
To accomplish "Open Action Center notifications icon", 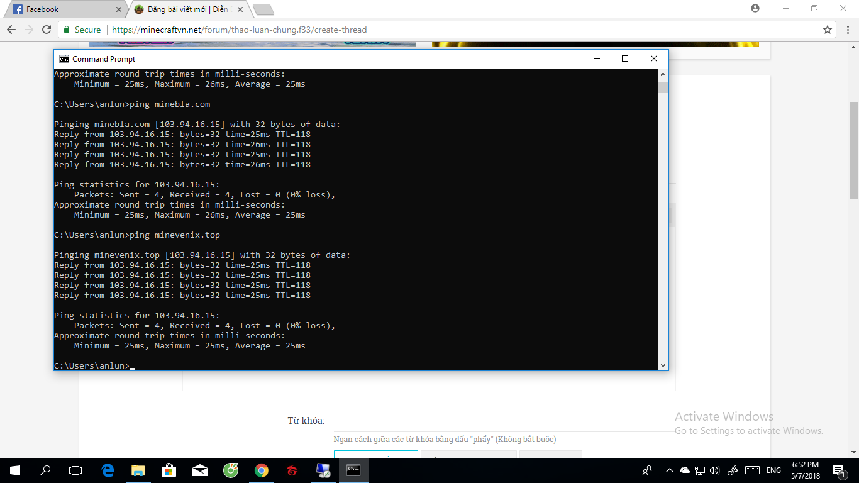I will point(839,470).
